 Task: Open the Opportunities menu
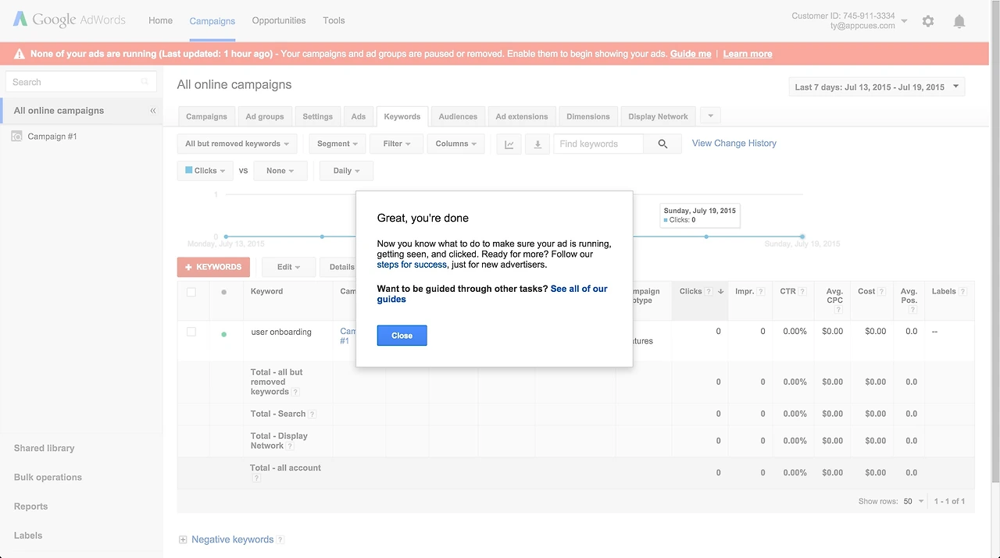pos(279,20)
